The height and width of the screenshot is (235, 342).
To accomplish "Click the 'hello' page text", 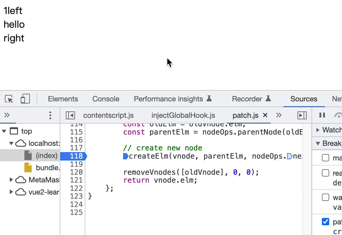I will [14, 24].
